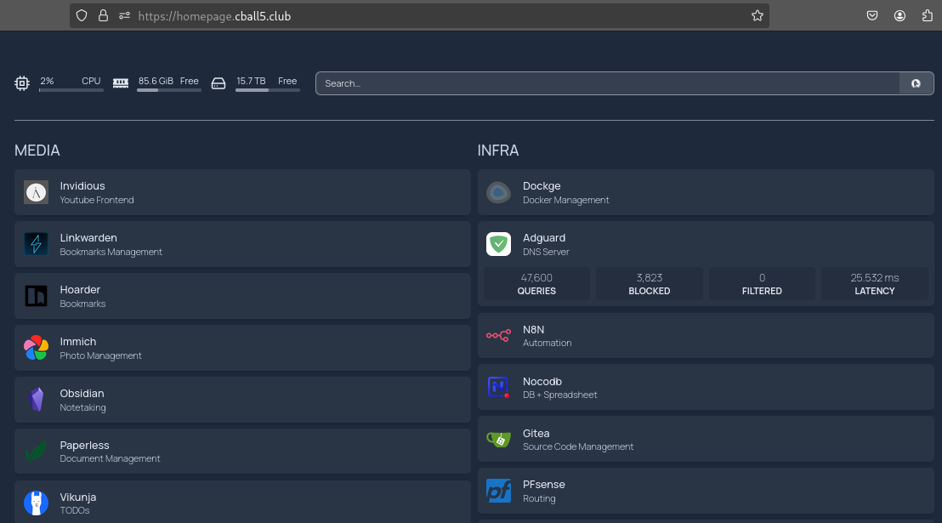Open site permissions icon in address bar
The width and height of the screenshot is (942, 523).
pos(124,16)
